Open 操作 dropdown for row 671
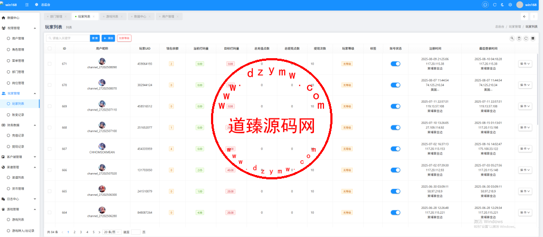The height and width of the screenshot is (237, 543). [x=525, y=63]
